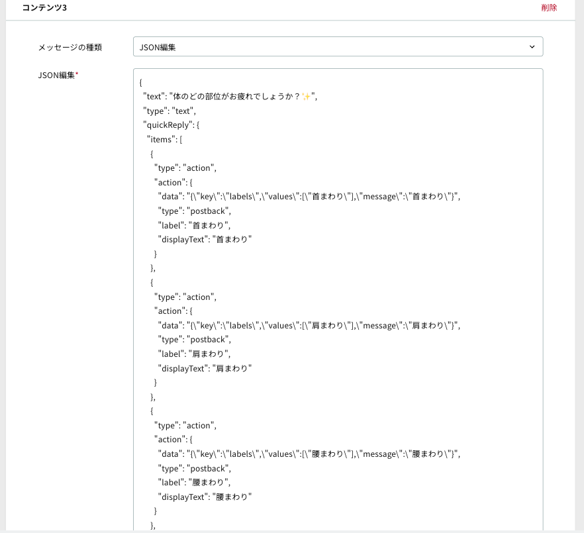
Task: Click the JSON編集 required field label
Action: pyautogui.click(x=58, y=75)
